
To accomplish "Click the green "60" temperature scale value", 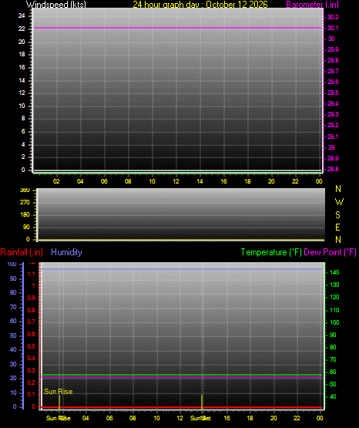I will tap(333, 372).
